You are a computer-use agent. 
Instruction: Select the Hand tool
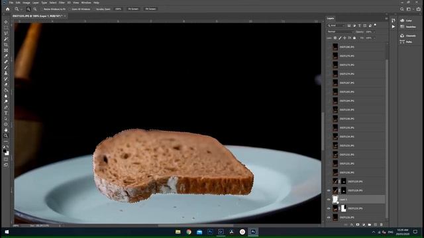point(6,130)
